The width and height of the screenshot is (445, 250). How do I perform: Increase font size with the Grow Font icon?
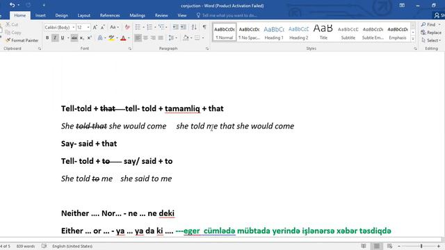(x=95, y=27)
